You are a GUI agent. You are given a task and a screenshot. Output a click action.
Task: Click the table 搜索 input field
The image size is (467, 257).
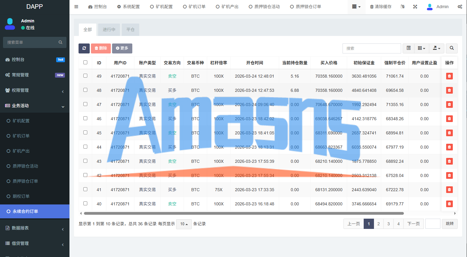[x=372, y=48]
